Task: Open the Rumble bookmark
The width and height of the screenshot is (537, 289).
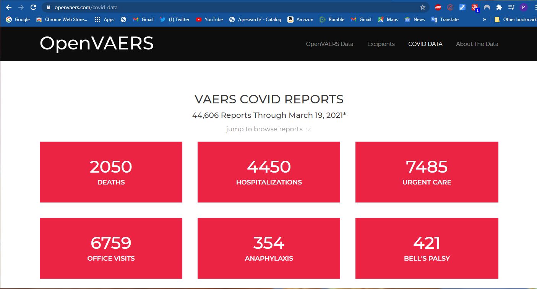Action: coord(332,20)
